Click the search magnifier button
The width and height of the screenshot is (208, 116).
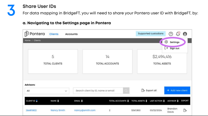[x=126, y=91]
